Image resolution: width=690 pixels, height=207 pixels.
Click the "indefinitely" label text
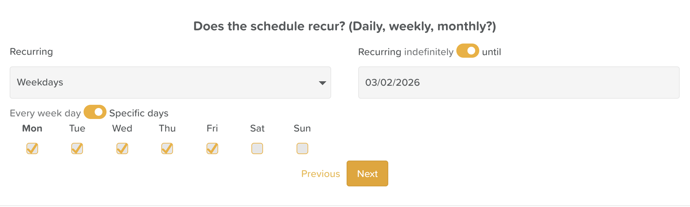click(x=429, y=52)
